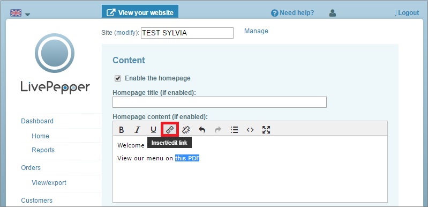This screenshot has height=207, width=428.
Task: Redo the edit with the forward arrow
Action: click(x=218, y=130)
